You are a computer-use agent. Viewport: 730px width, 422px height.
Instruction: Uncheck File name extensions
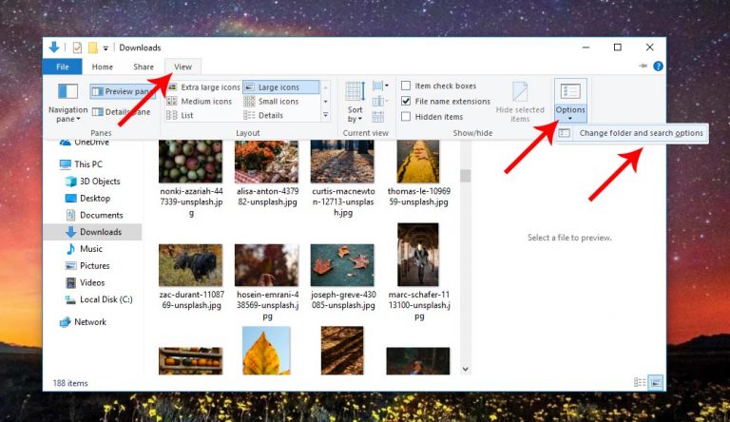click(407, 101)
